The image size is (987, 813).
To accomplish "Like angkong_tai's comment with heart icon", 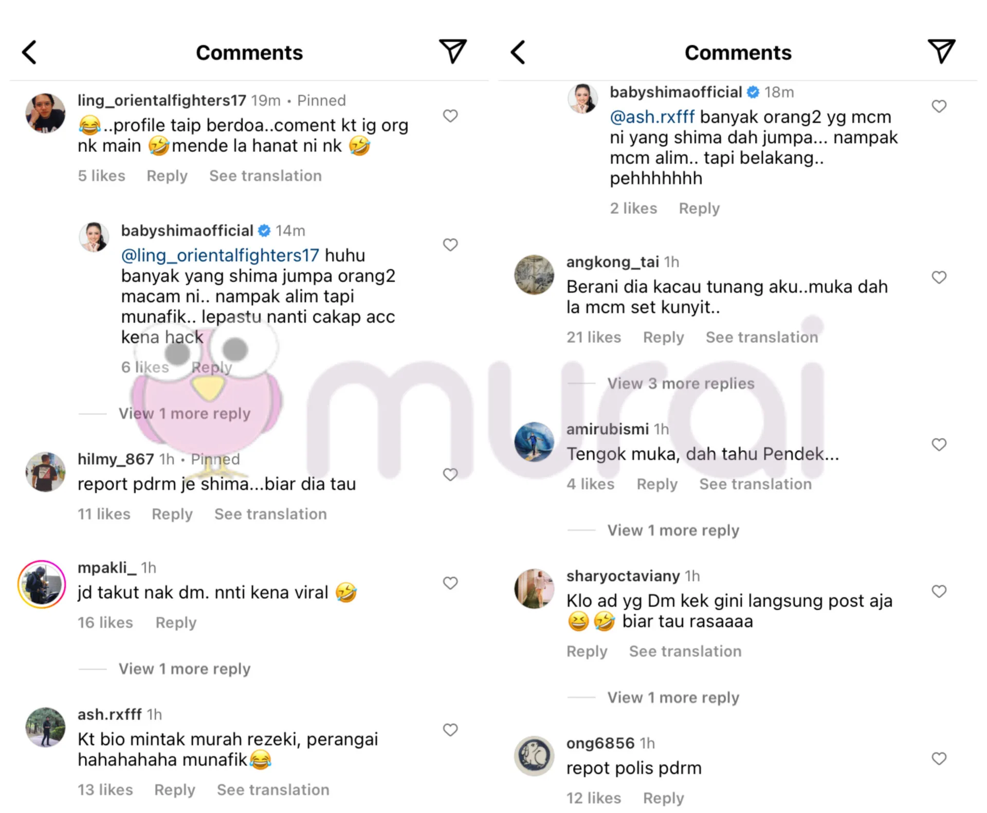I will [939, 278].
